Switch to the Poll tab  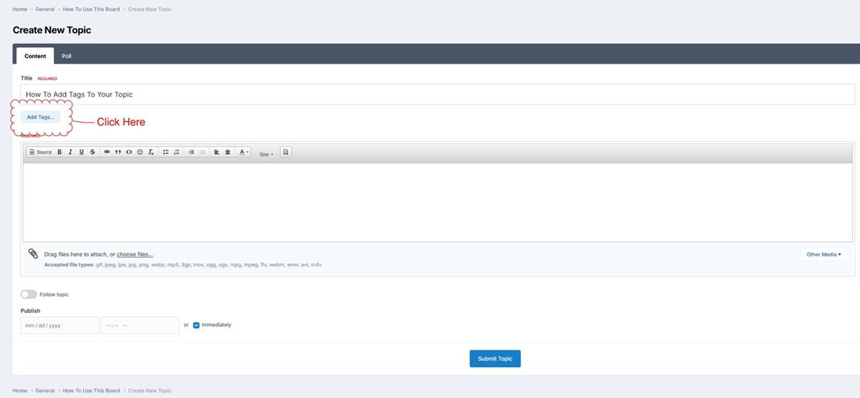67,56
